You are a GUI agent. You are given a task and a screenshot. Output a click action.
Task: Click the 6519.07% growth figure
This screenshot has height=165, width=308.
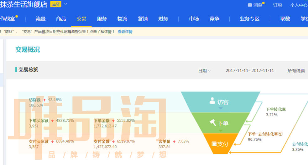coord(126,141)
